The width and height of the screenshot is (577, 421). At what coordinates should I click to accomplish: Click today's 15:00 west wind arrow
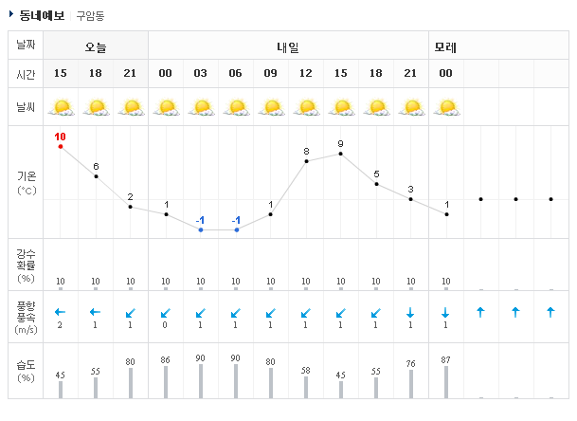pyautogui.click(x=61, y=312)
